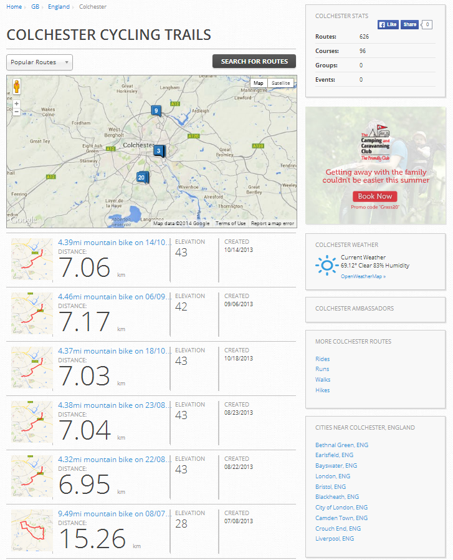The image size is (453, 560).
Task: Select the map cluster marker numbered 20
Action: (x=143, y=178)
